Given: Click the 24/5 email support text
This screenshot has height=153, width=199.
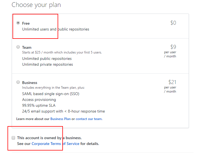Looking at the screenshot, I should [63, 111].
